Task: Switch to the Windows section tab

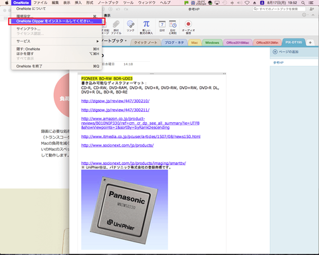Action: [x=212, y=42]
